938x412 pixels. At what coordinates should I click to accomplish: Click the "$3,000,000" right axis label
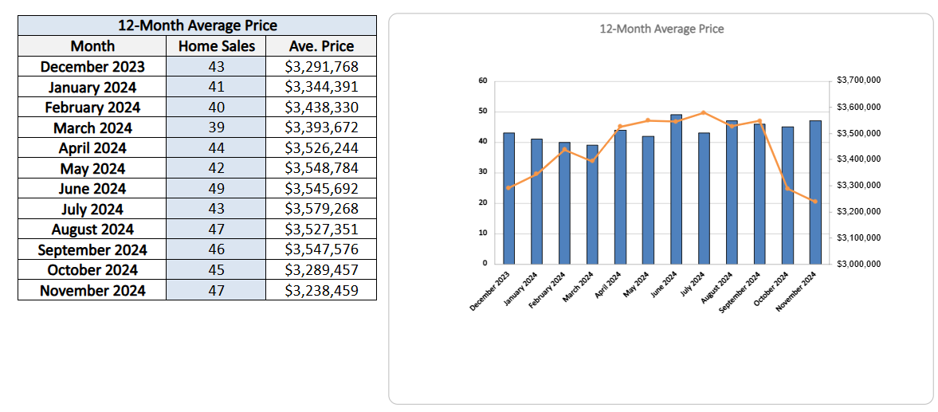(858, 264)
